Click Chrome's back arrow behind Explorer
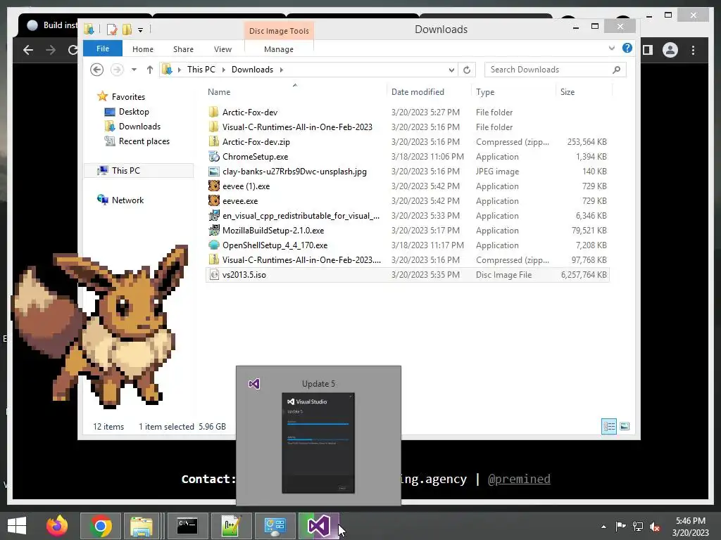 click(28, 50)
